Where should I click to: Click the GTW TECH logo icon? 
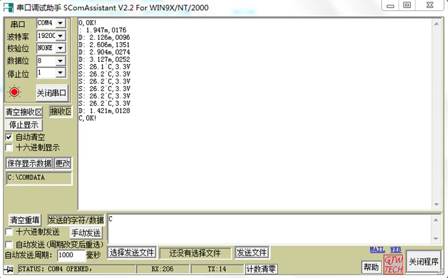click(x=394, y=265)
